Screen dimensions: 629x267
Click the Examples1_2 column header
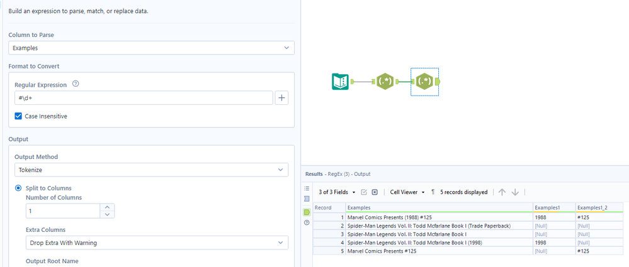(598, 207)
